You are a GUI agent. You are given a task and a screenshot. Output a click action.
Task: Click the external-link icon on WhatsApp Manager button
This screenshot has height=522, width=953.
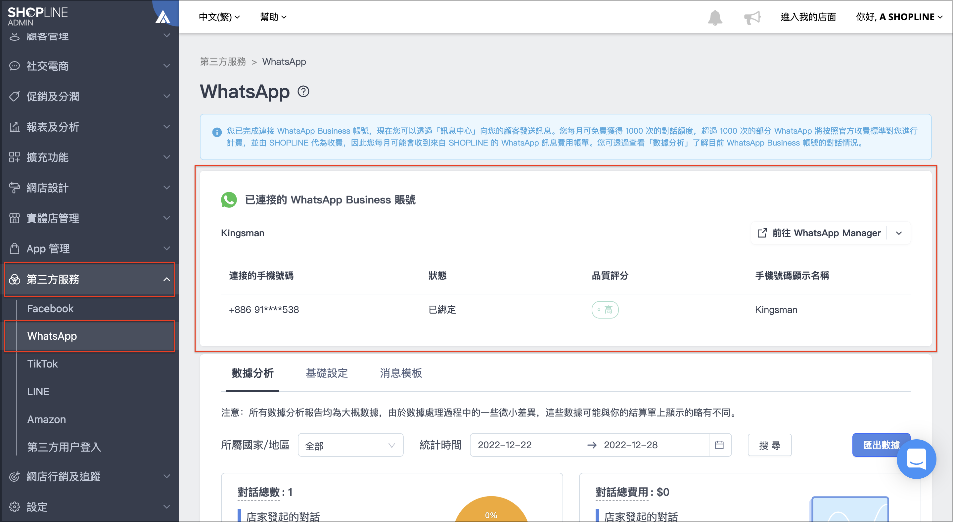[762, 233]
